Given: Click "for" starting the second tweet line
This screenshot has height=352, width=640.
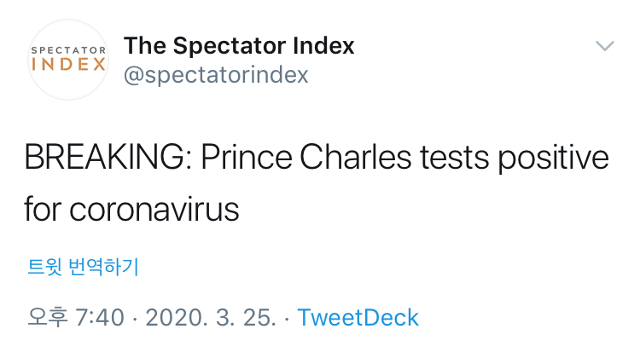Looking at the screenshot, I should point(42,210).
